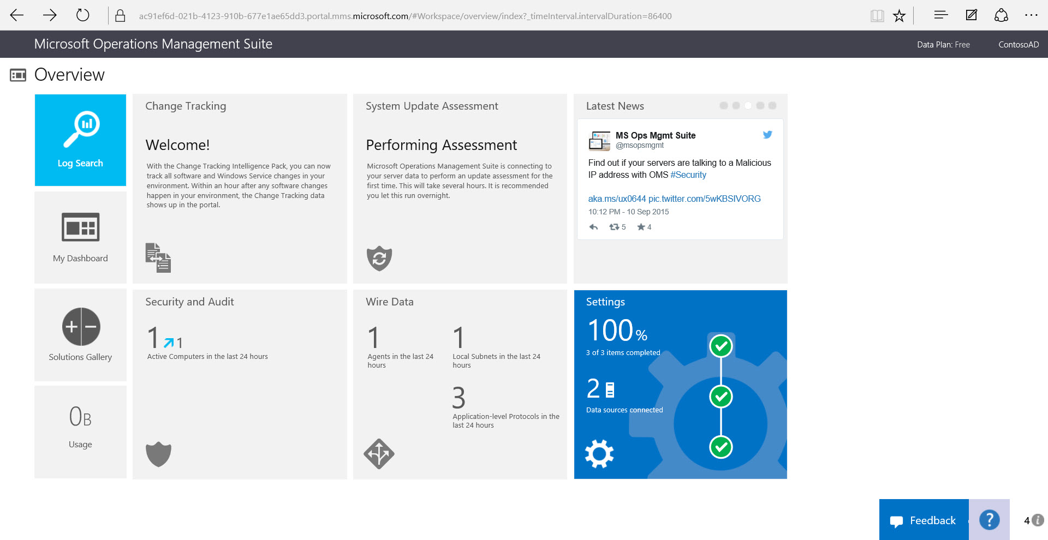Click the bottom green checkmark in Settings

pos(721,447)
